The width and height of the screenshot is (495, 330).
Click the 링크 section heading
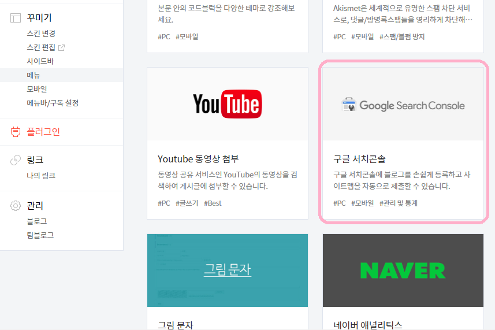35,160
